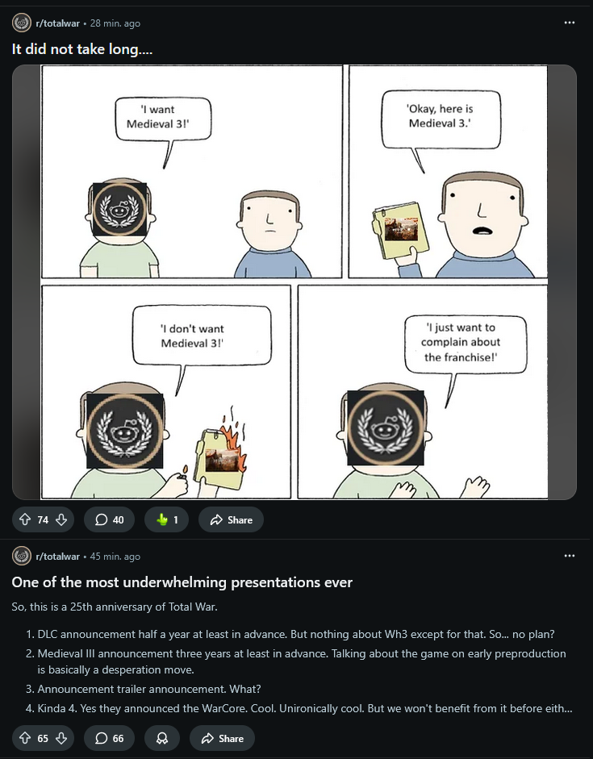The height and width of the screenshot is (759, 593).
Task: Share the "It did not take long" post
Action: [x=231, y=520]
